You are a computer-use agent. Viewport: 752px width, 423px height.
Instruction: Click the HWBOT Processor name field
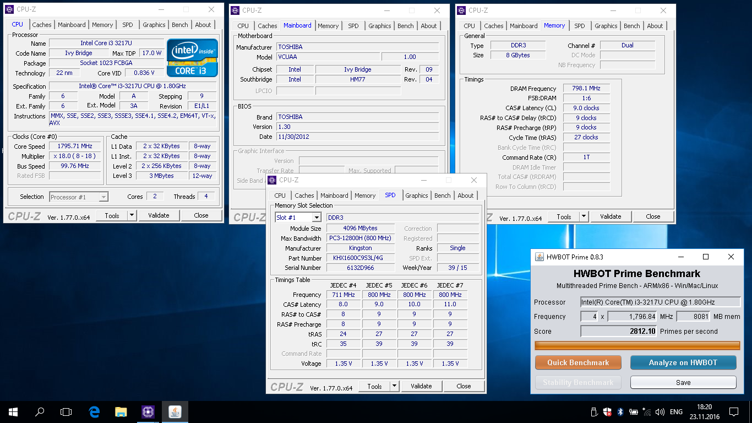661,302
